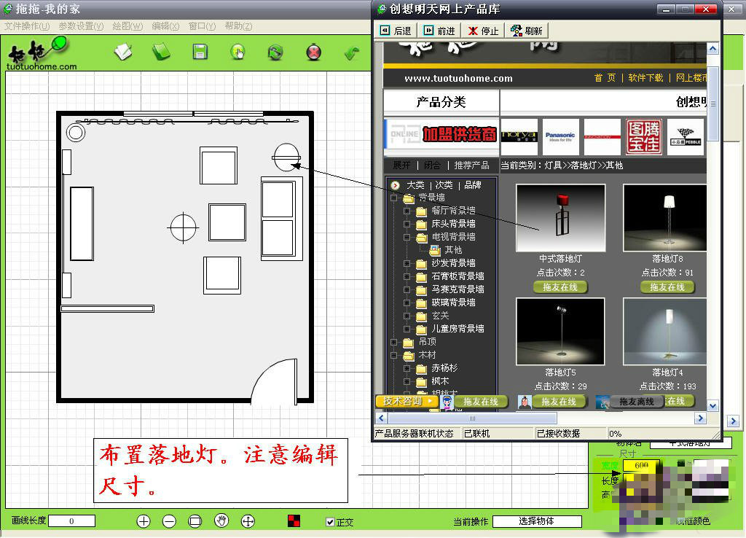Screen dimensions: 746x538
Task: Expand the 赤杨杉 folder
Action: (x=407, y=368)
